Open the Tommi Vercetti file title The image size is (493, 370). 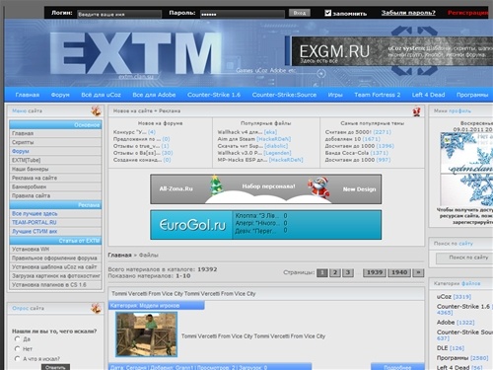183,294
